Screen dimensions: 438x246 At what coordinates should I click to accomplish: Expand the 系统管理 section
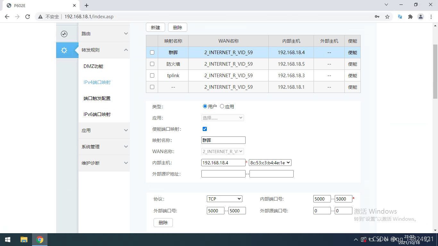(104, 147)
